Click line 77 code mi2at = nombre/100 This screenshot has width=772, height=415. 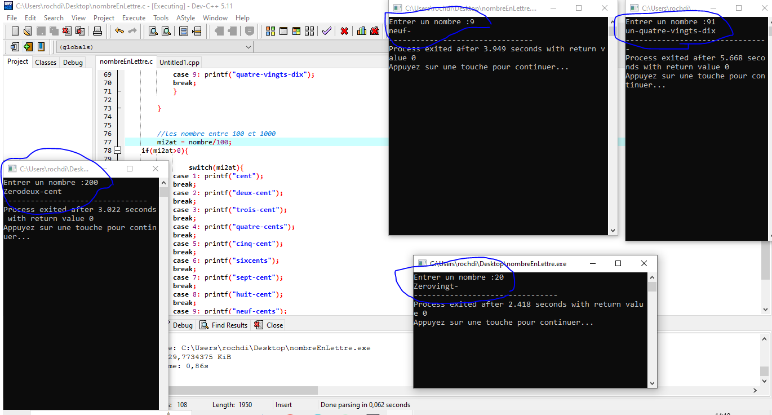click(194, 142)
